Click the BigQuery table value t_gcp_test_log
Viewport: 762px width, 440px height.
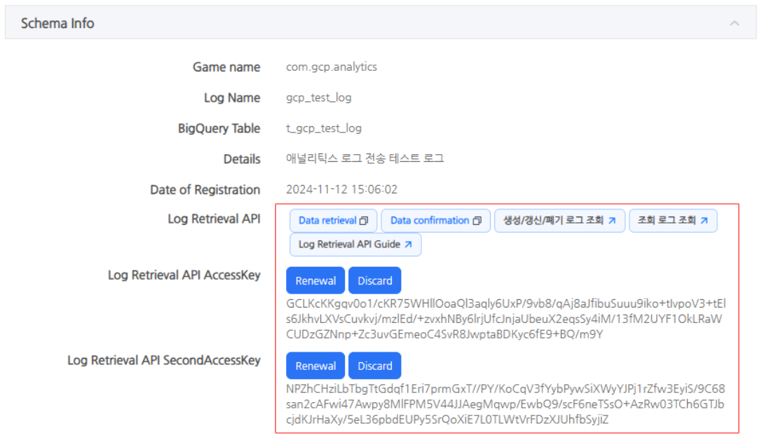click(323, 129)
